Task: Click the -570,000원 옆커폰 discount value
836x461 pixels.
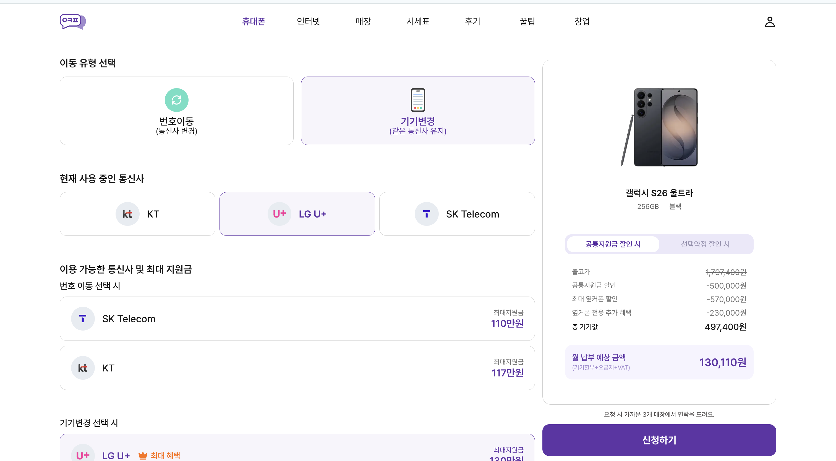Action: tap(726, 299)
